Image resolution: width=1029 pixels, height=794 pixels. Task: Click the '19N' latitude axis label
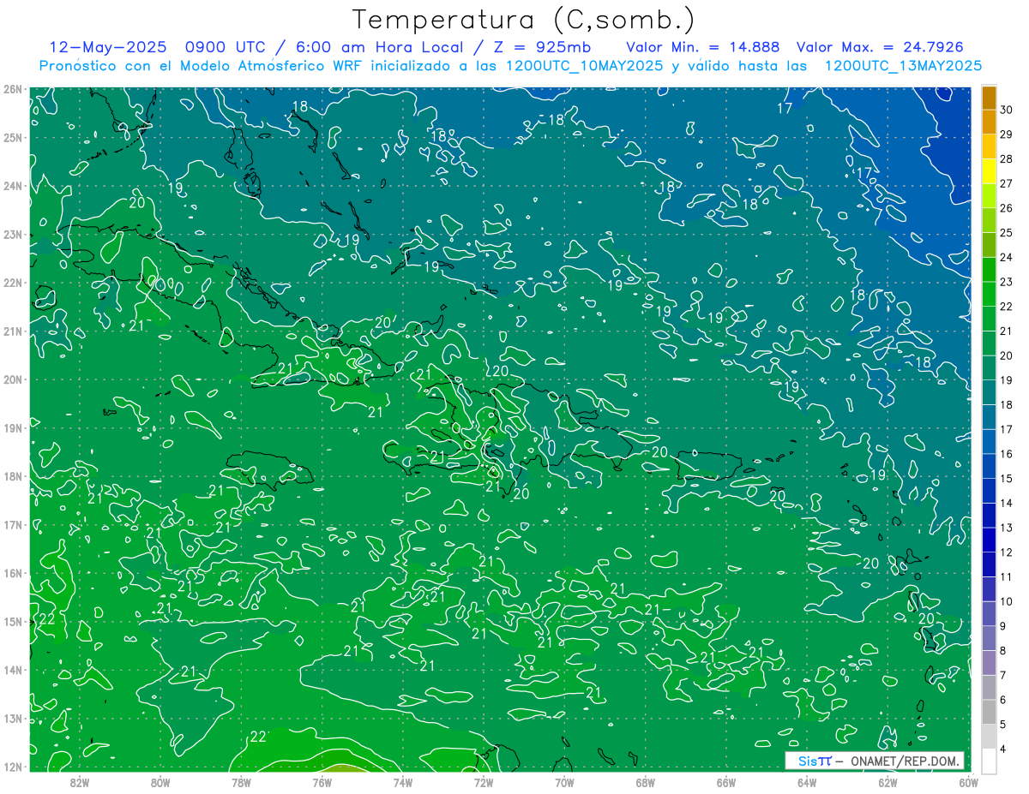coord(12,427)
